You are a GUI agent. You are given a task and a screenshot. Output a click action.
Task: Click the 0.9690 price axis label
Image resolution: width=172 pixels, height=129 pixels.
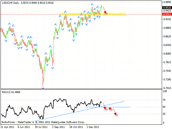pyautogui.click(x=166, y=2)
